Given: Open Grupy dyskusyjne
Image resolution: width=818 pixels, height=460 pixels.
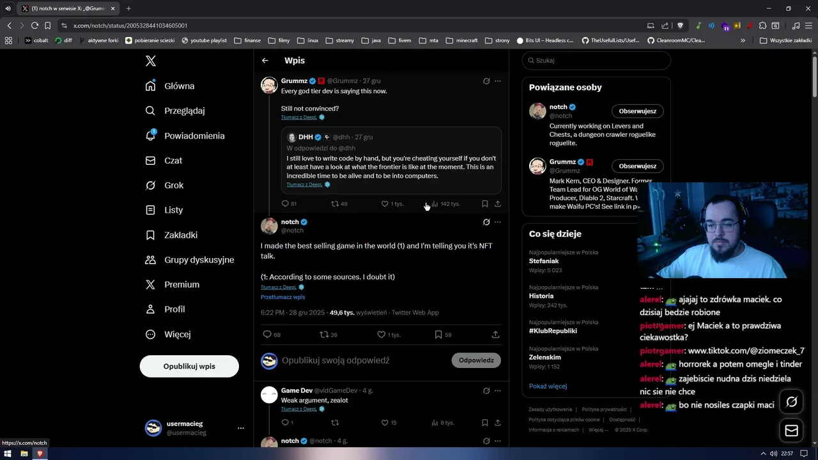Looking at the screenshot, I should point(190,259).
